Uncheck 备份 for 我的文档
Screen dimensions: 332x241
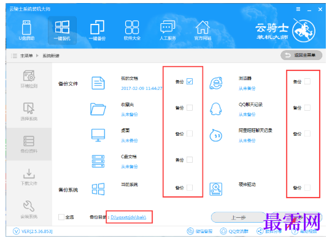point(190,81)
